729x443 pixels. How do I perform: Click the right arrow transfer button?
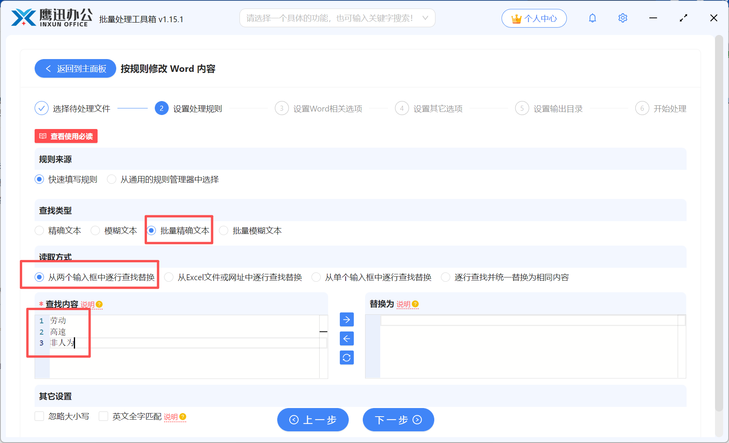pos(347,319)
